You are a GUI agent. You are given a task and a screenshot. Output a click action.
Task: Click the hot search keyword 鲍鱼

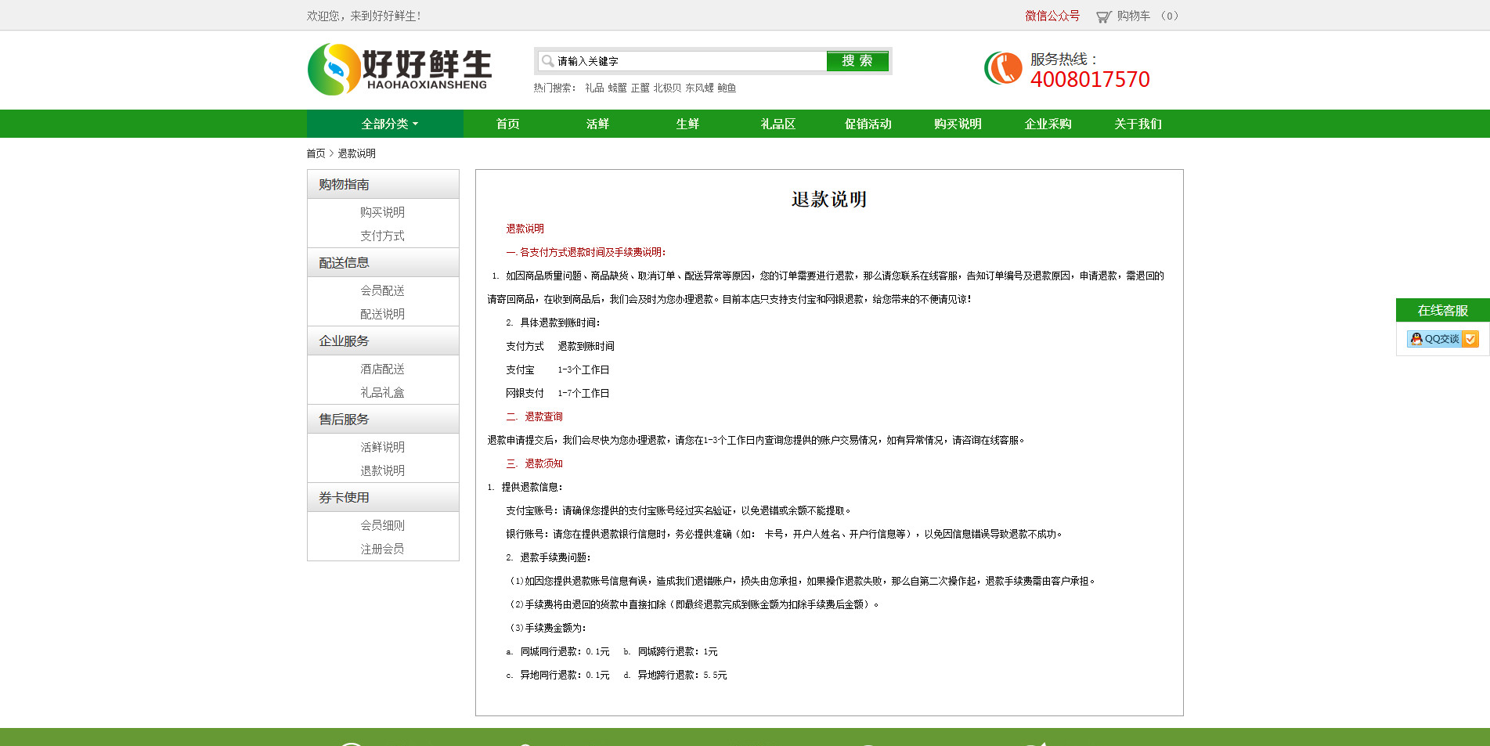[x=727, y=88]
